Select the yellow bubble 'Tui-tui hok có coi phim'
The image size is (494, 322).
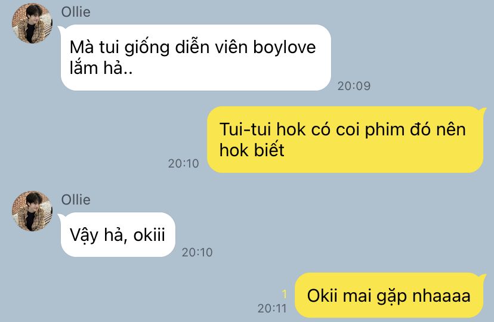click(345, 140)
